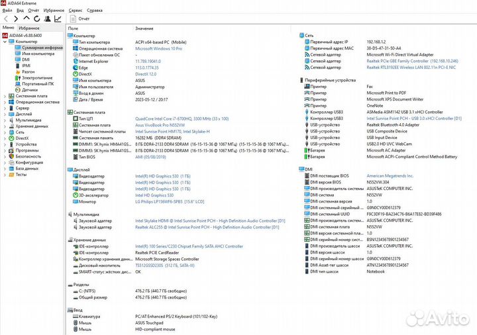Click the Конфигурация sidebar icon

tap(11, 162)
